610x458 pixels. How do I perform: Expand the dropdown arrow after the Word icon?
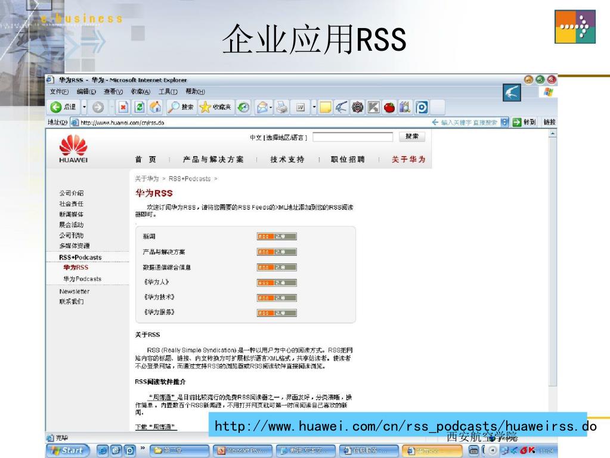pos(314,107)
